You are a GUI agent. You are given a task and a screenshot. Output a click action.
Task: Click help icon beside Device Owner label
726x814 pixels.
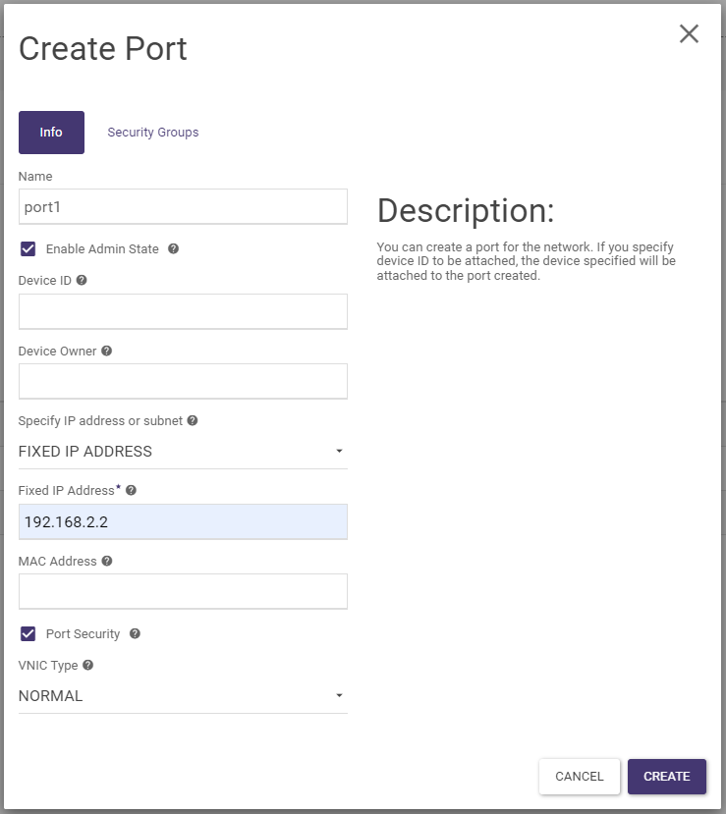click(x=106, y=351)
